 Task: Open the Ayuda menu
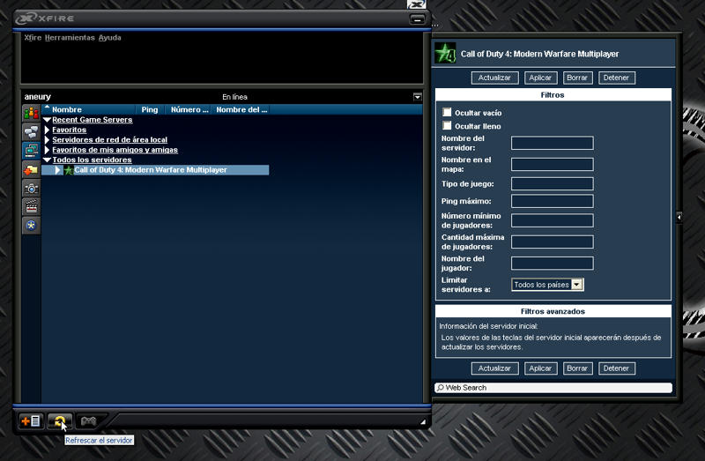(x=109, y=38)
